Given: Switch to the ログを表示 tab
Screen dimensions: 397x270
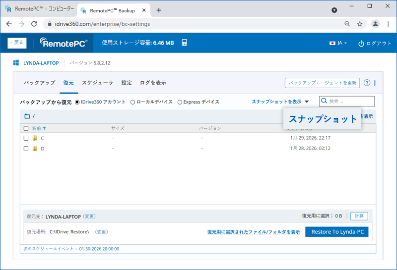Looking at the screenshot, I should (x=153, y=83).
